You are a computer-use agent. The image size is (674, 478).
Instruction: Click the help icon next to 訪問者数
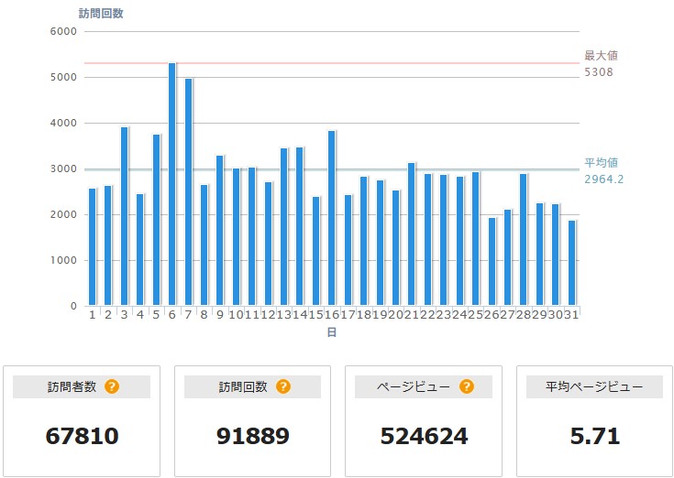pos(112,386)
